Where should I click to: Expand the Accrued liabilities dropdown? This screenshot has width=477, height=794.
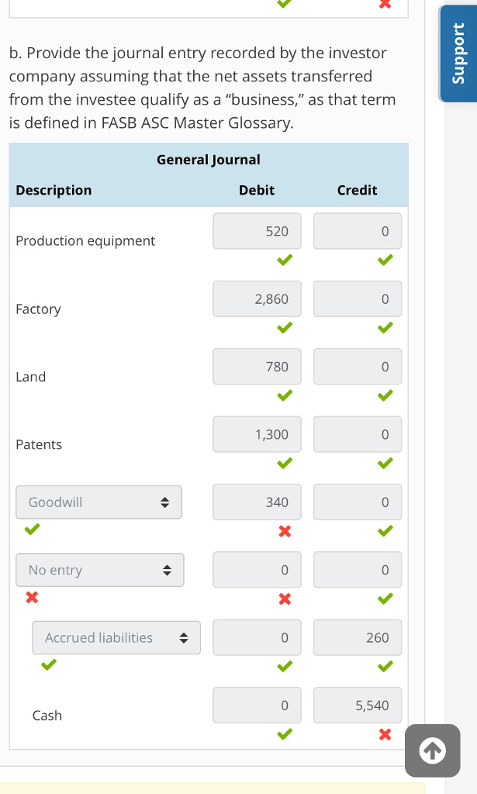[116, 637]
